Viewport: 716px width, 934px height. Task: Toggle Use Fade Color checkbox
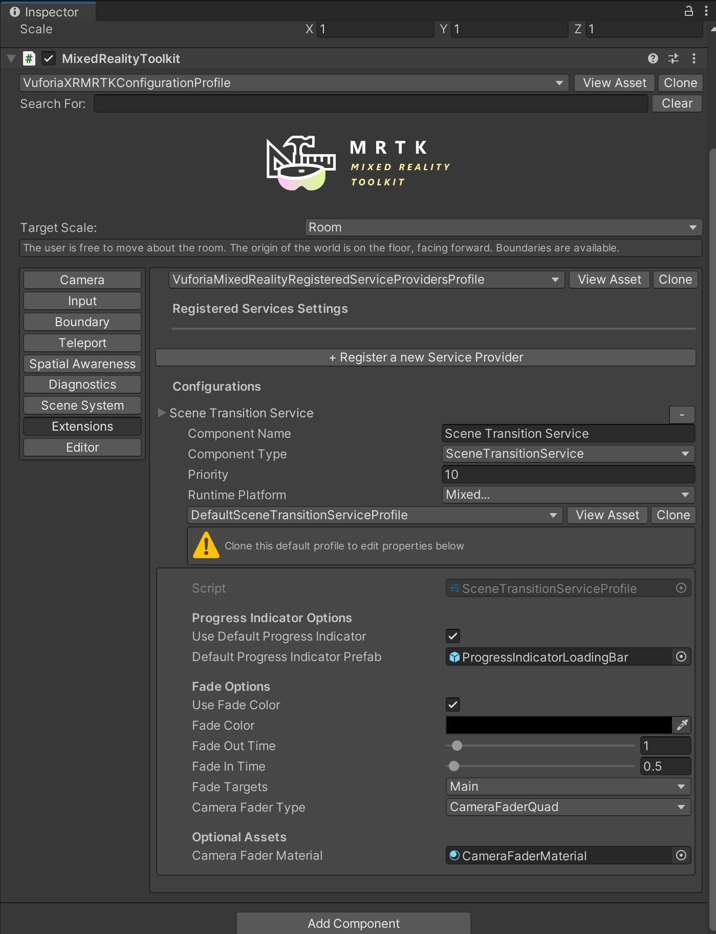pyautogui.click(x=453, y=705)
